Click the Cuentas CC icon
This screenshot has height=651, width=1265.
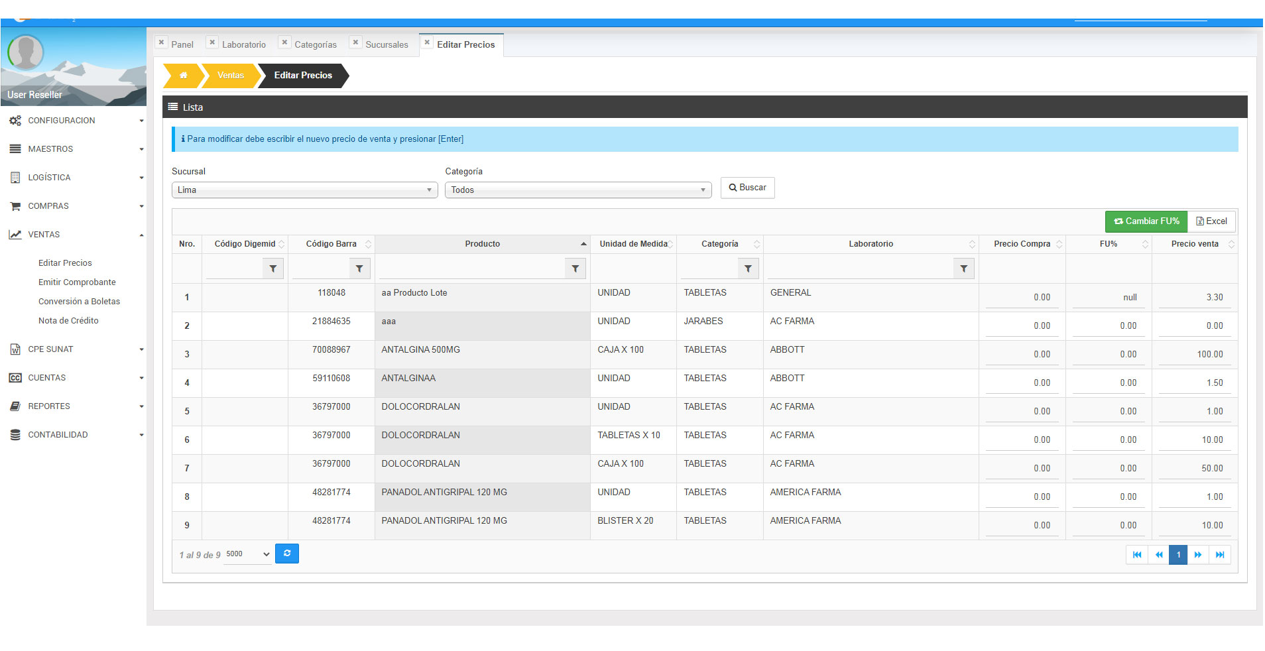[15, 378]
